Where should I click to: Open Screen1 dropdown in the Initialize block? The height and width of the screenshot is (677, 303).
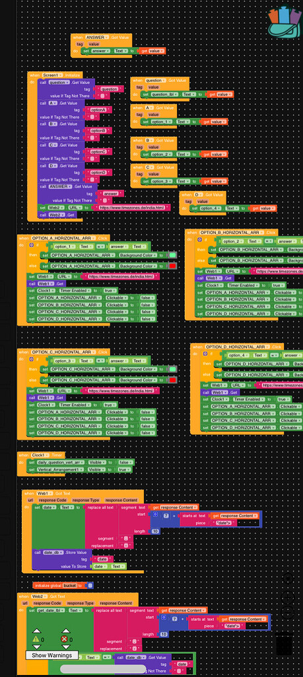pos(53,75)
